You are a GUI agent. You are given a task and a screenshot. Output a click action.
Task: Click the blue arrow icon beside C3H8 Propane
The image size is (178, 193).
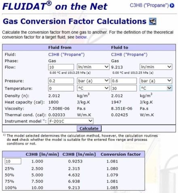pos(172,6)
